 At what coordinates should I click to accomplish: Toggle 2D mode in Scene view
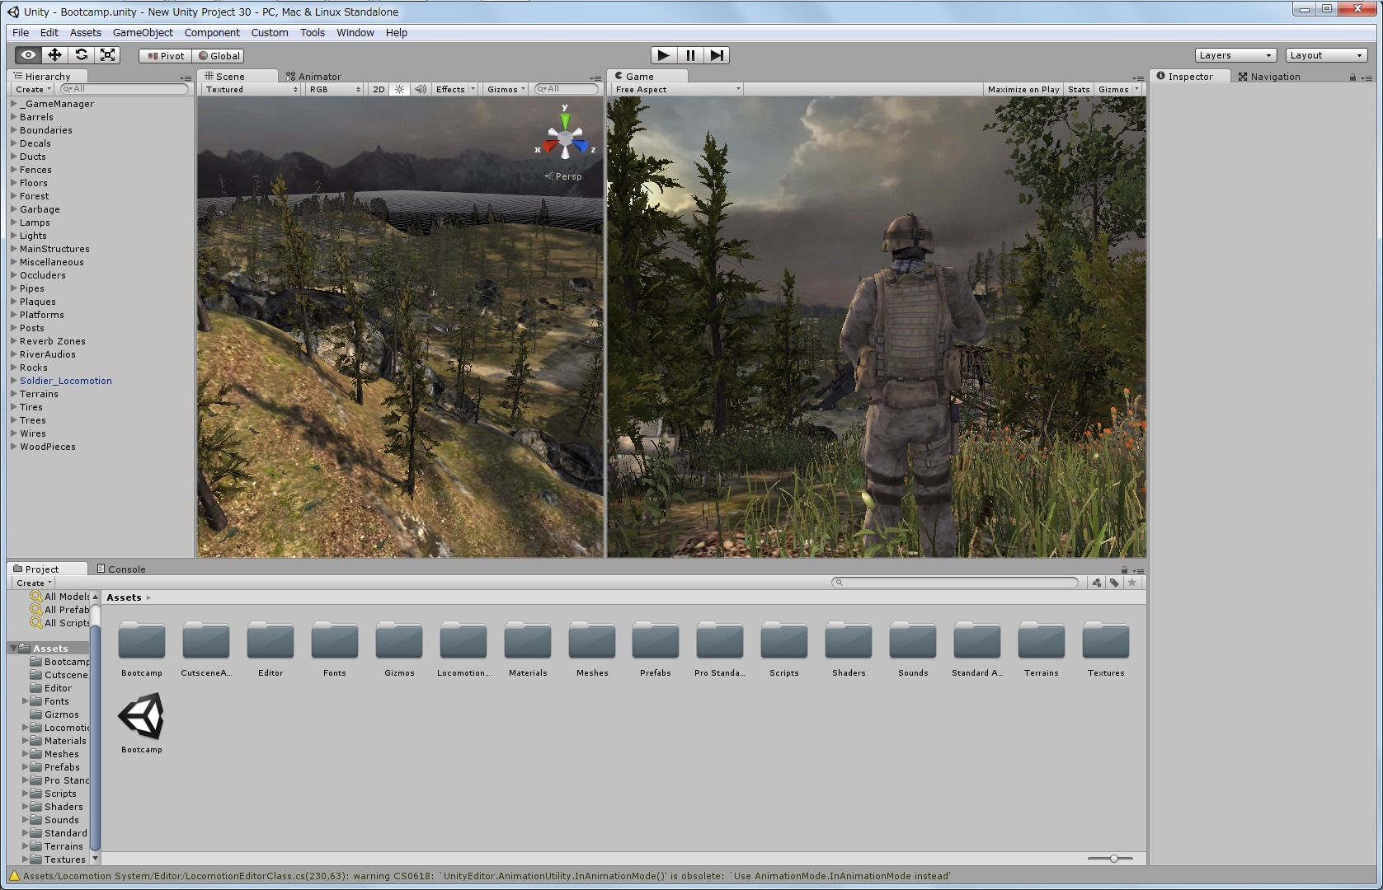(x=379, y=89)
